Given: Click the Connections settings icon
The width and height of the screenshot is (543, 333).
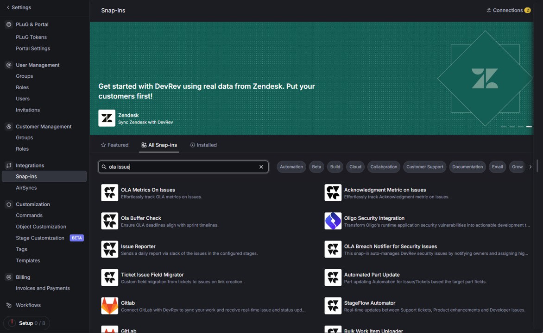Looking at the screenshot, I should (489, 10).
